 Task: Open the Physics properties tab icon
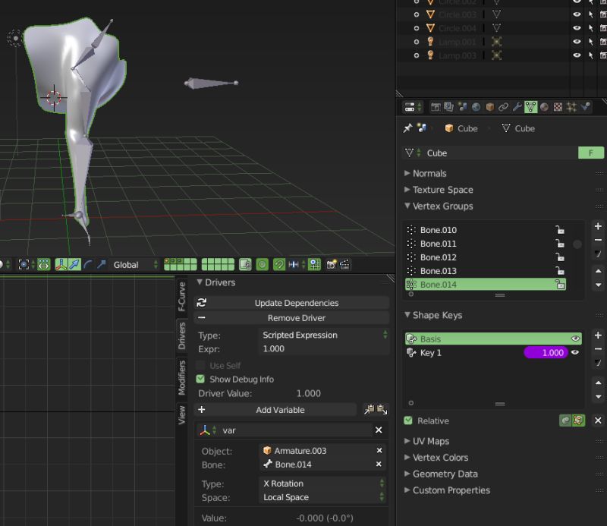pyautogui.click(x=586, y=107)
